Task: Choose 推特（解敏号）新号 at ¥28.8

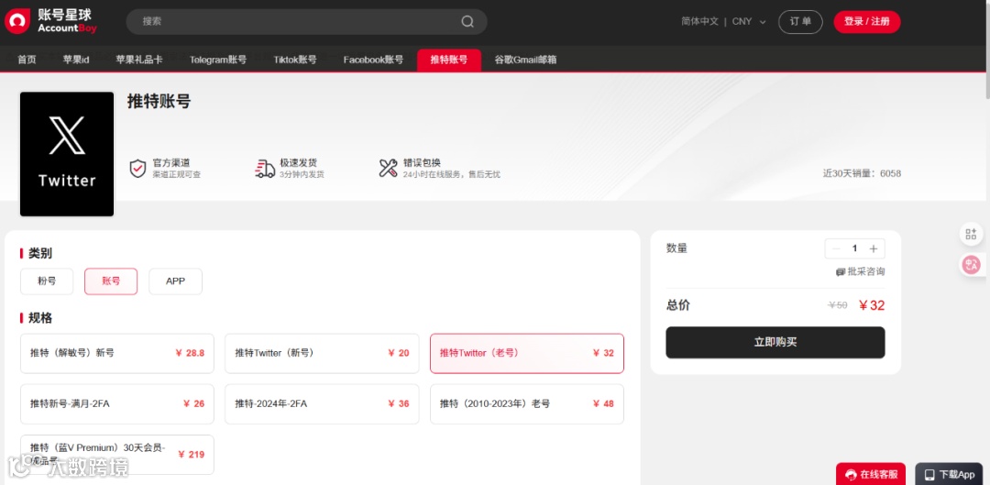Action: (116, 354)
